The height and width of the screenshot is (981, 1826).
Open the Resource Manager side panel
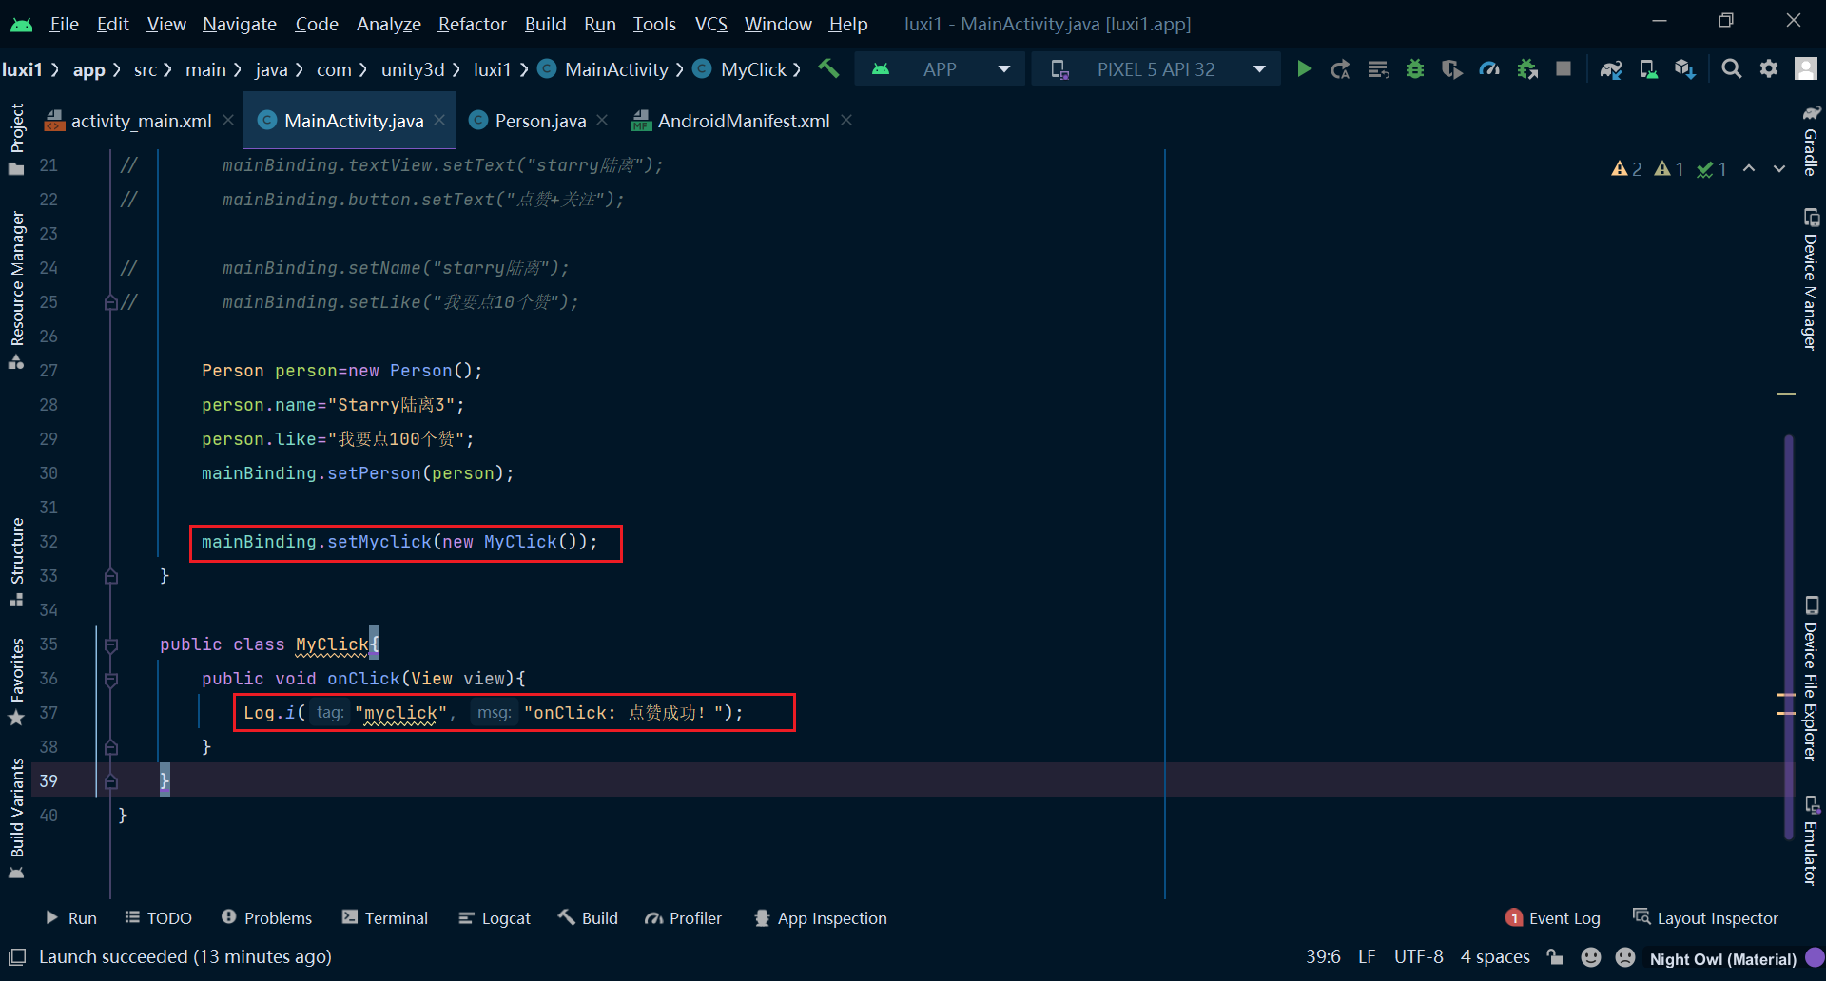coord(16,290)
